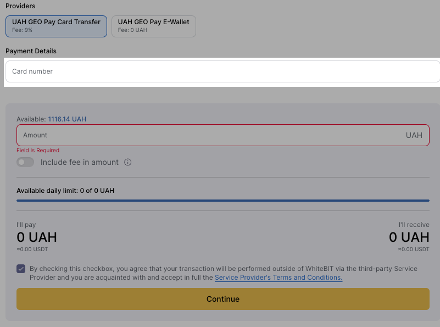Screen dimensions: 440x327
Task: Open Service Provider's Terms and Conditions link
Action: (x=279, y=278)
